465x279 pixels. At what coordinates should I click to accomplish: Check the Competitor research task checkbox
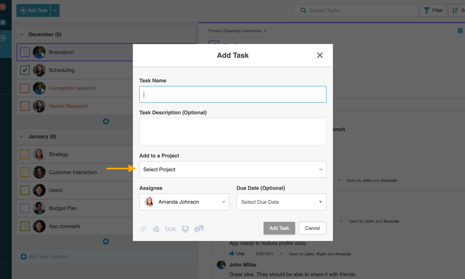(25, 88)
